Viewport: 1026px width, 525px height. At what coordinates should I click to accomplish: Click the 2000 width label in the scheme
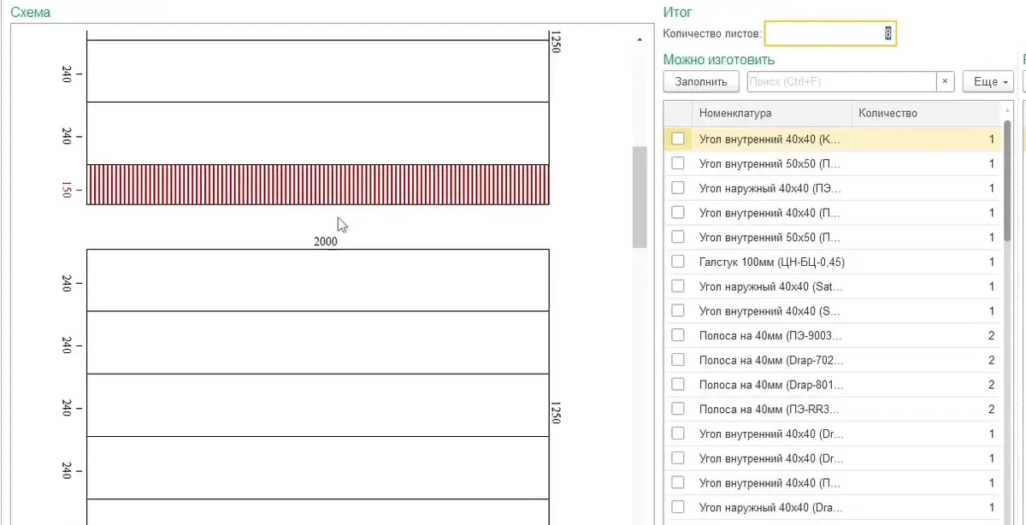(x=326, y=242)
